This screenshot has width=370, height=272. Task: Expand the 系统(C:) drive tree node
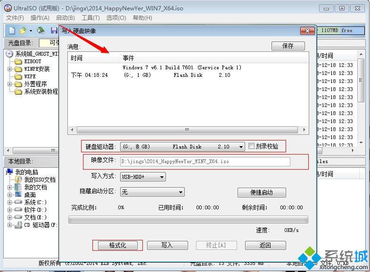point(10,202)
